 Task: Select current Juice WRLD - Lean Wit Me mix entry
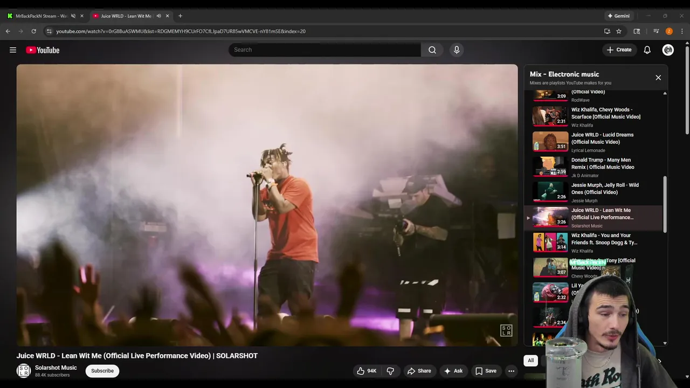click(x=594, y=218)
